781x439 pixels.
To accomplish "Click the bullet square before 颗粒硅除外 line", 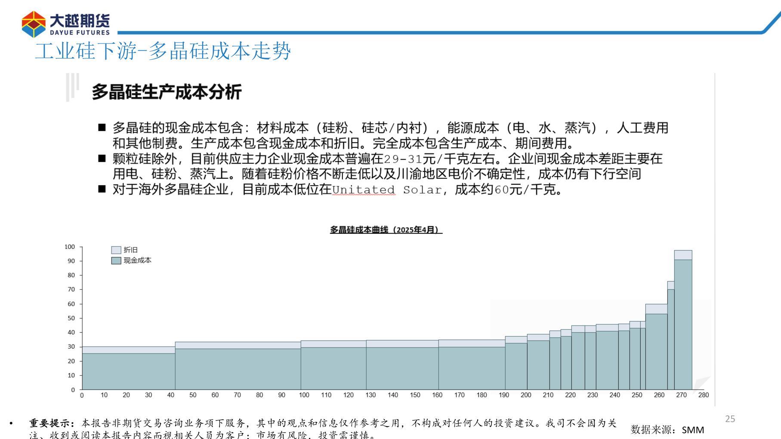I will [x=102, y=158].
